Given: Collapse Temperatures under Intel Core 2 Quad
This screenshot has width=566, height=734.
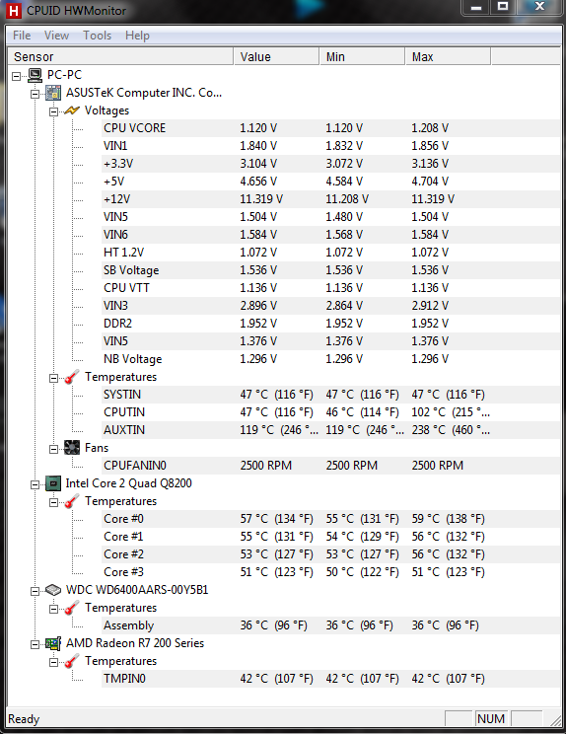Looking at the screenshot, I should (54, 503).
